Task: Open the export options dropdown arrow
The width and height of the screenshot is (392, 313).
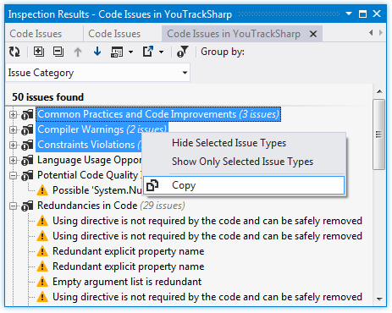Action: pyautogui.click(x=161, y=52)
